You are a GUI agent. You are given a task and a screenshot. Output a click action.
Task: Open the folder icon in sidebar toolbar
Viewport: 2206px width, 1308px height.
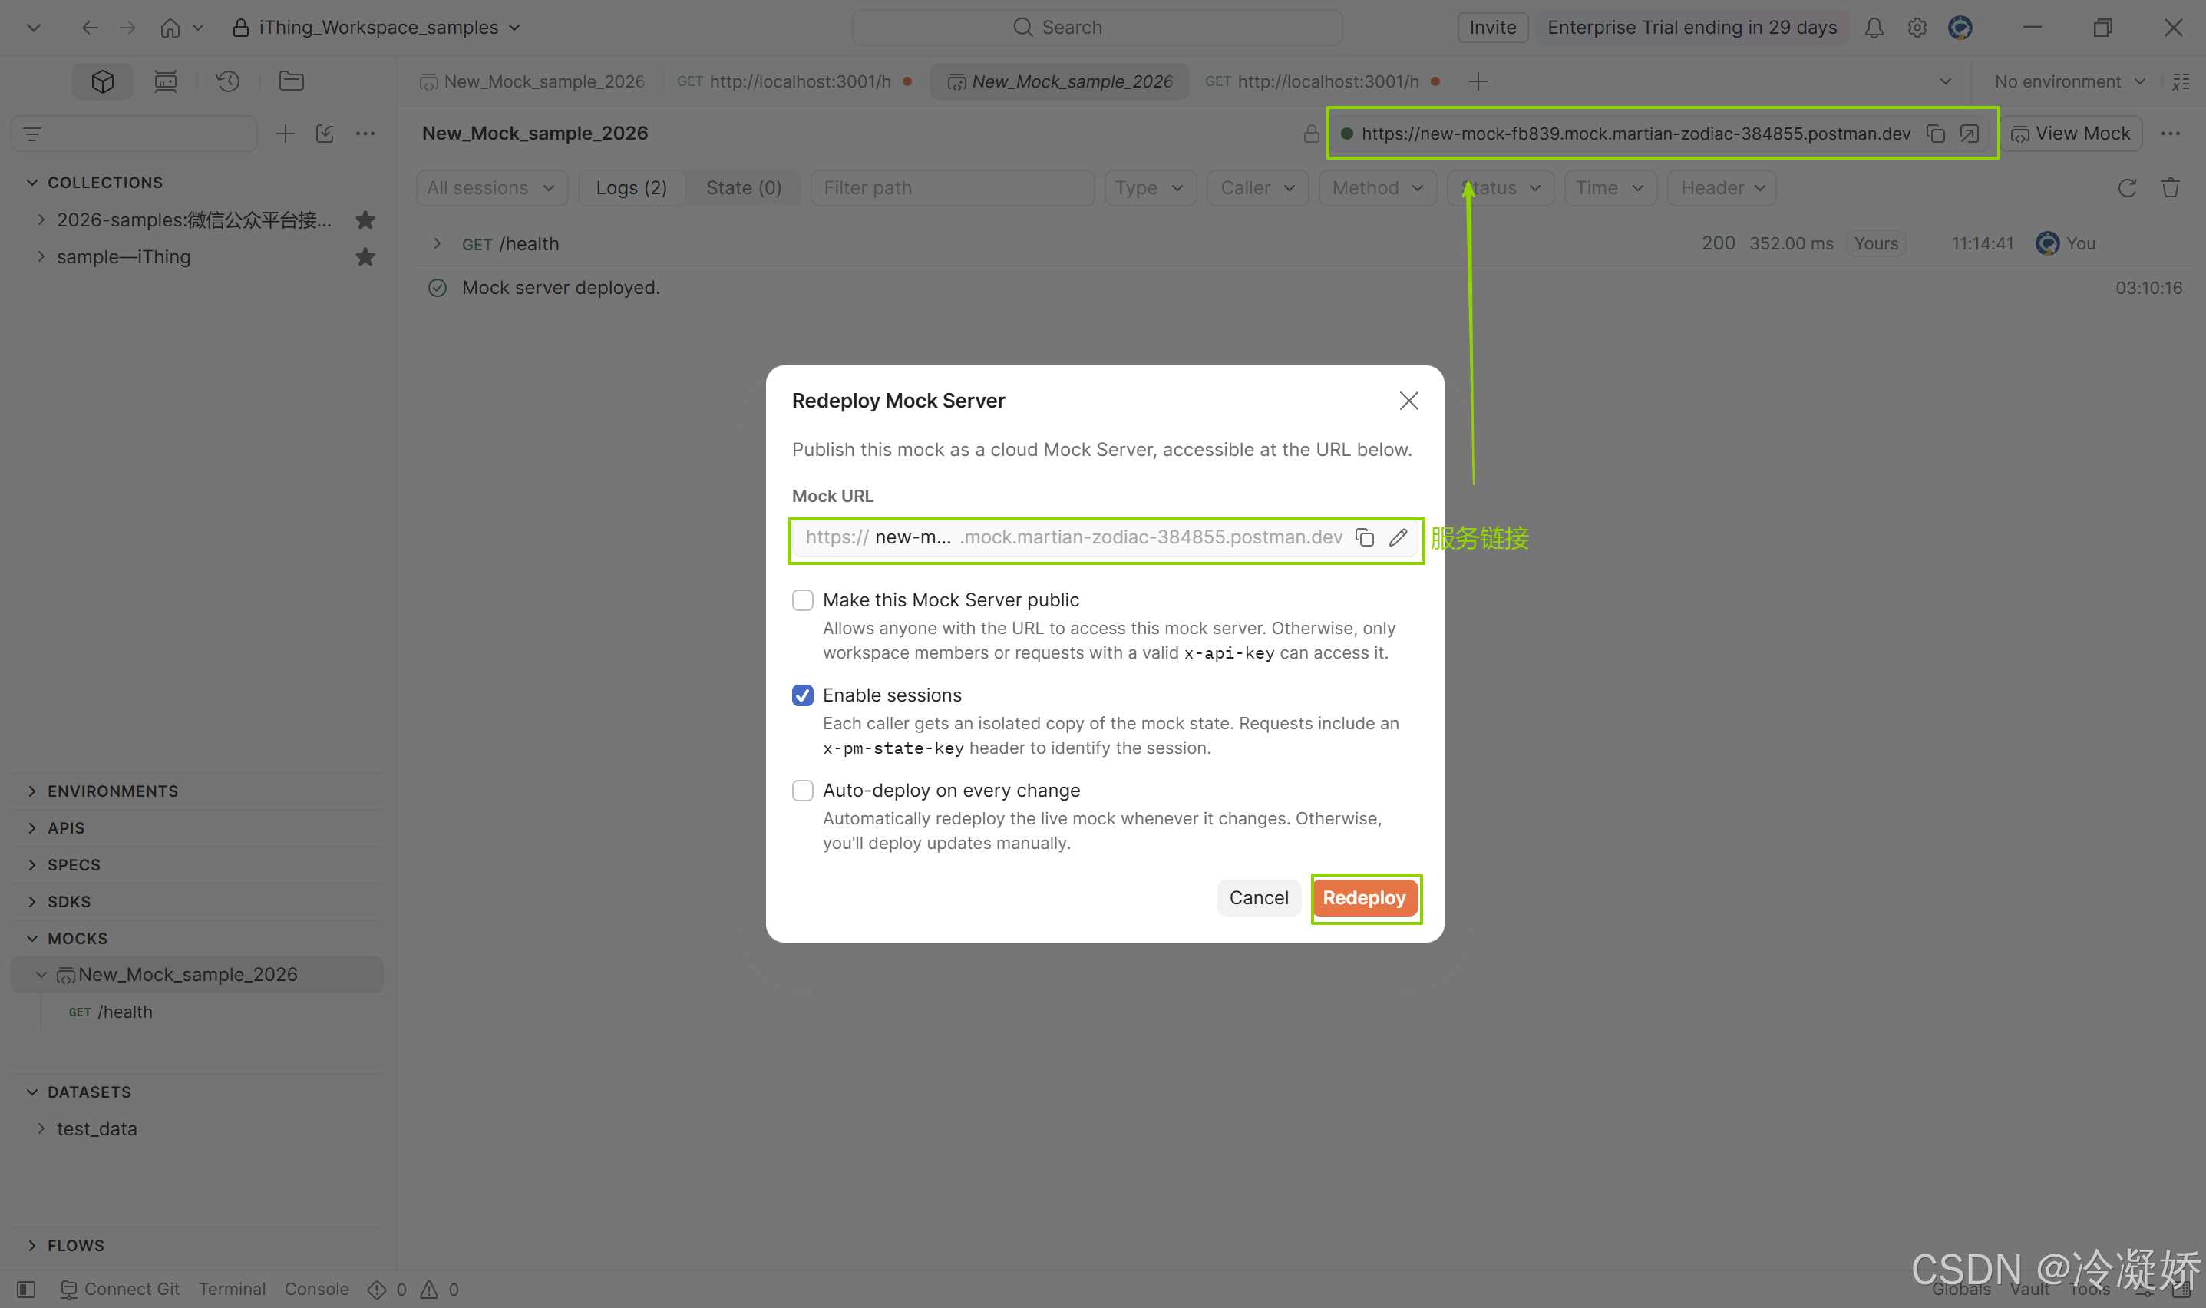pos(291,81)
